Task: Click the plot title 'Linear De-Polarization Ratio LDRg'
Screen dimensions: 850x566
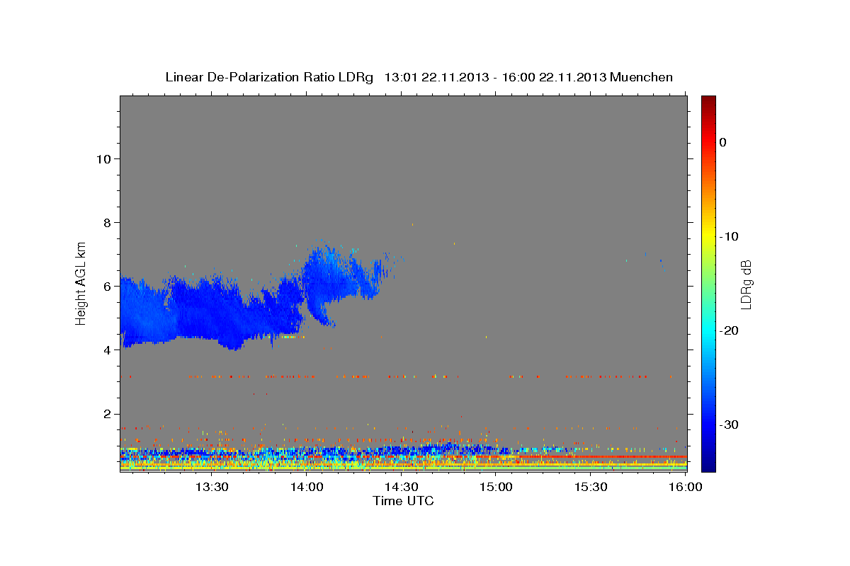Action: coord(268,77)
